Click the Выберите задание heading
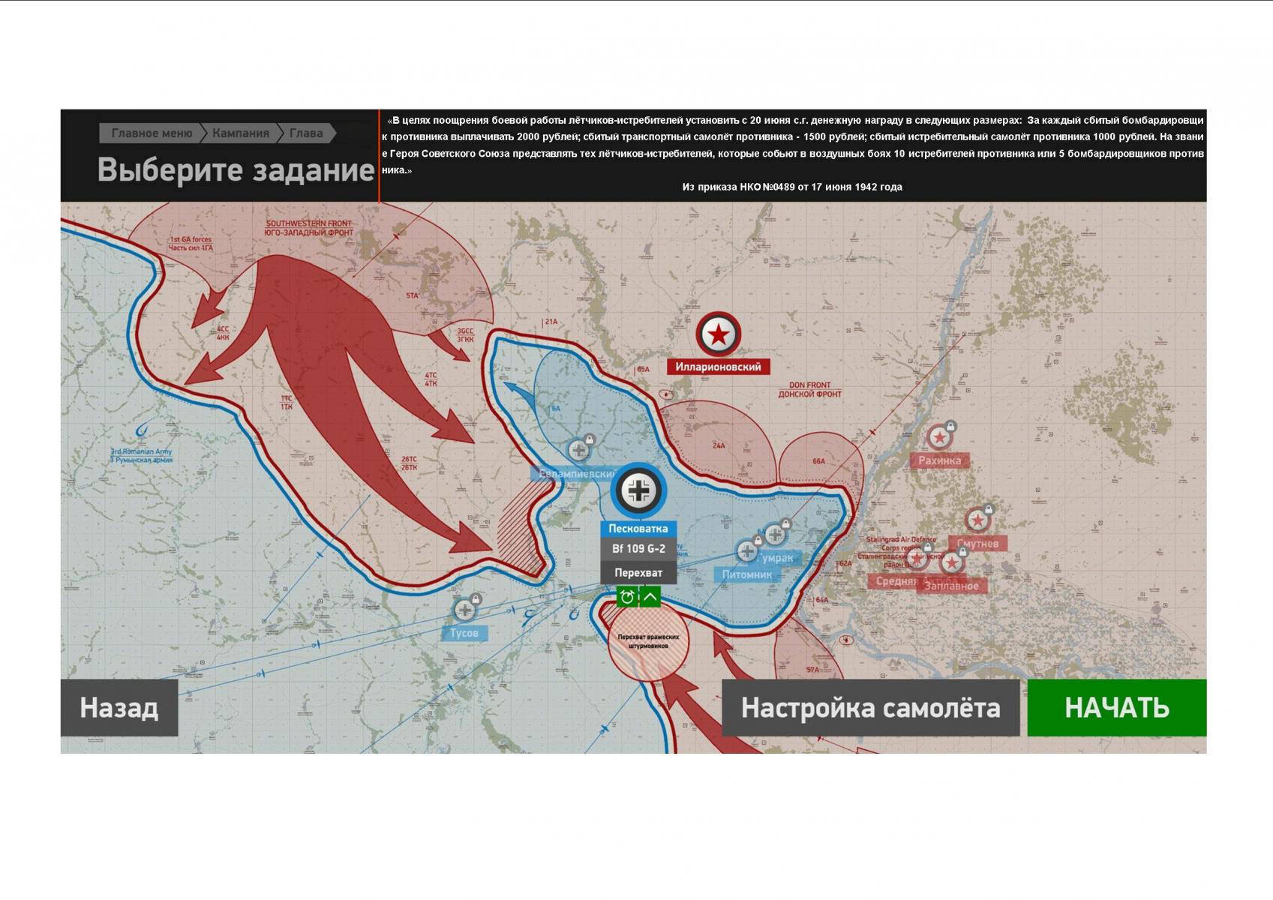The image size is (1273, 900). [236, 170]
